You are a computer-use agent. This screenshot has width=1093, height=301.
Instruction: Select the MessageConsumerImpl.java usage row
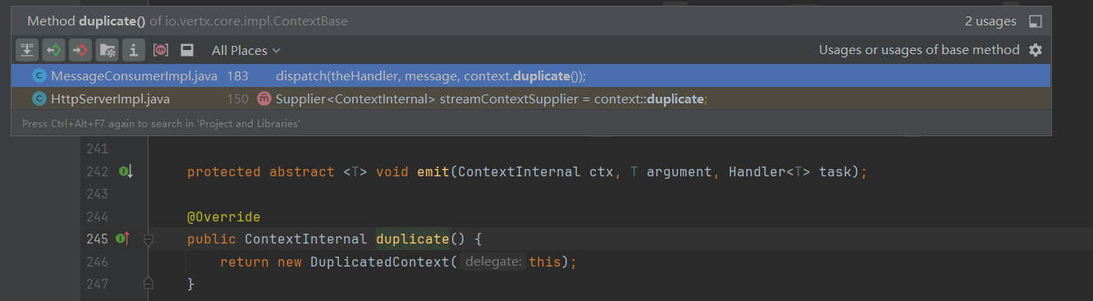531,75
